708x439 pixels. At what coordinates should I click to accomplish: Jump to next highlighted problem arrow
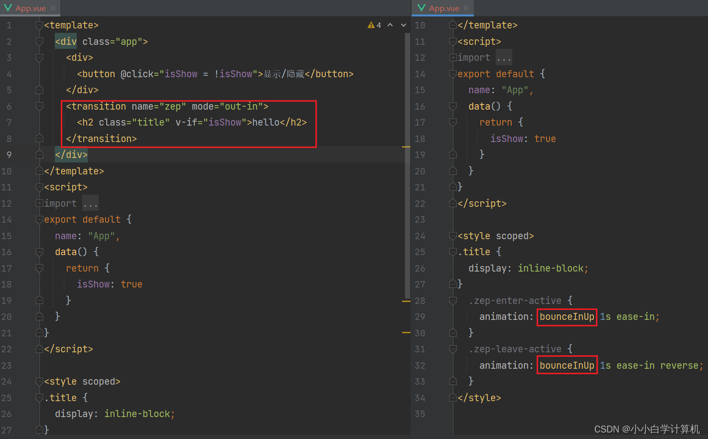403,25
